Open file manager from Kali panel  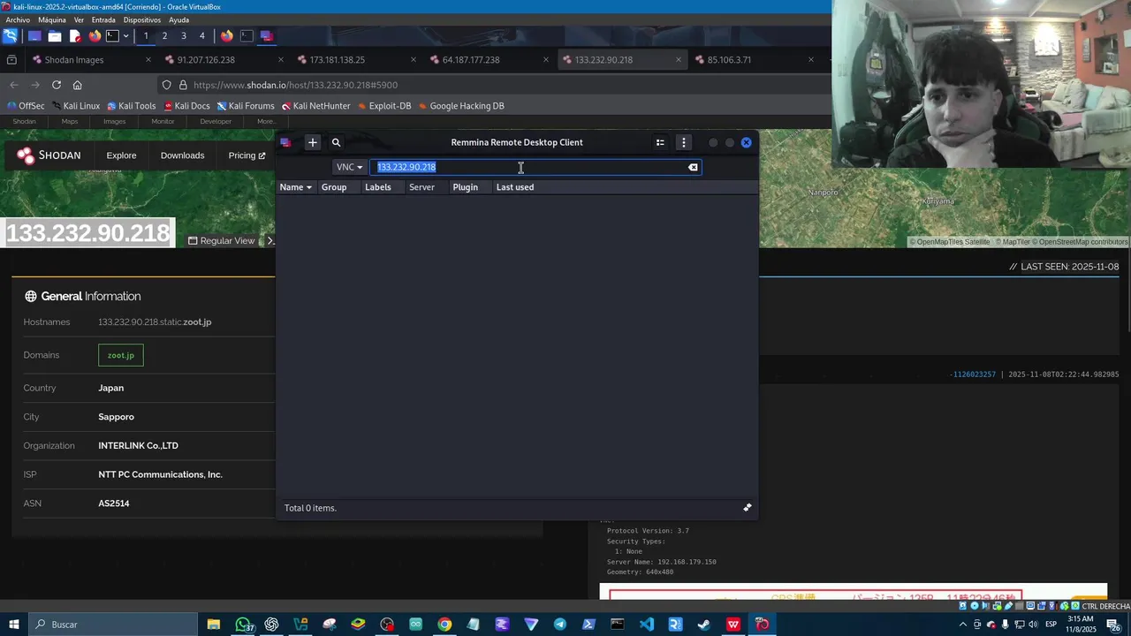tap(55, 36)
